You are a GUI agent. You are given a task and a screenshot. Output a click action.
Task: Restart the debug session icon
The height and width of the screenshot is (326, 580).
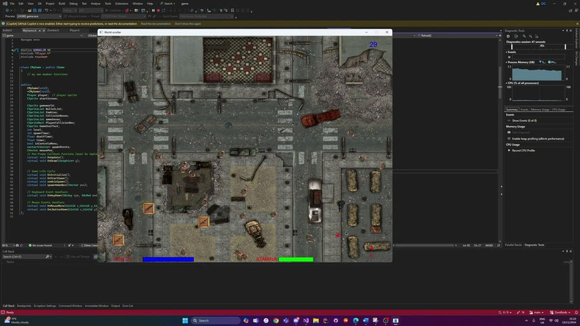(164, 10)
